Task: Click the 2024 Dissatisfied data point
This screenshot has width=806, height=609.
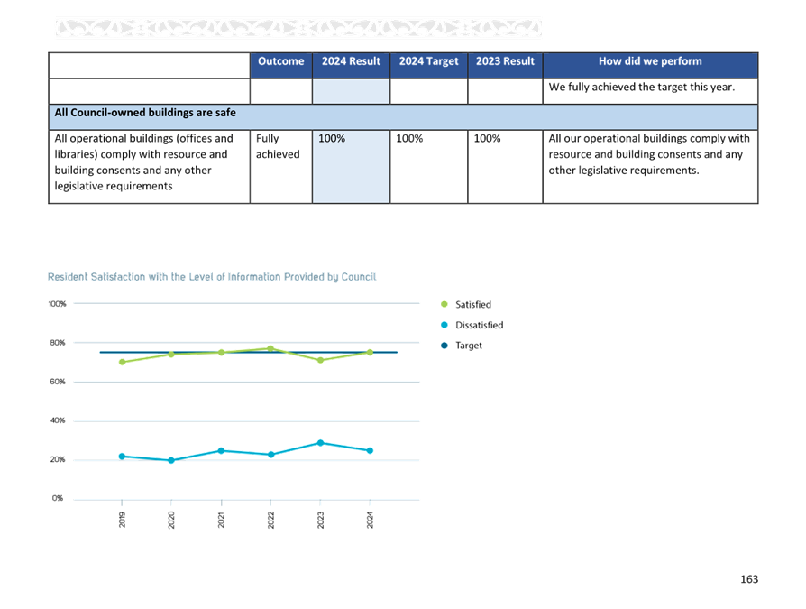Action: click(370, 450)
